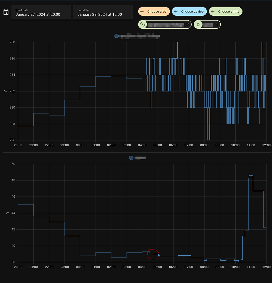This screenshot has height=283, width=272.
Task: Click the V unit label of voltage chart
Action: point(6,91)
